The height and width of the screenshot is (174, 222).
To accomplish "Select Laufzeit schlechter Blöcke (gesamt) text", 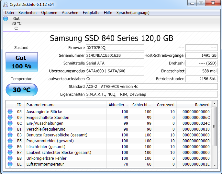I will pos(59,152).
